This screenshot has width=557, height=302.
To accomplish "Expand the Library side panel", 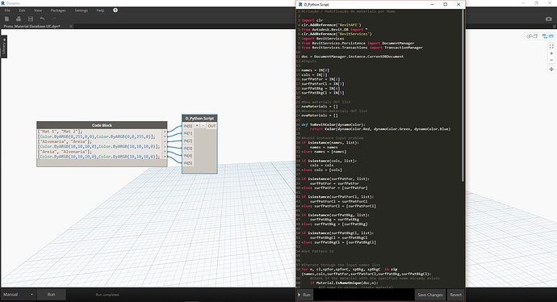I will (x=4, y=46).
